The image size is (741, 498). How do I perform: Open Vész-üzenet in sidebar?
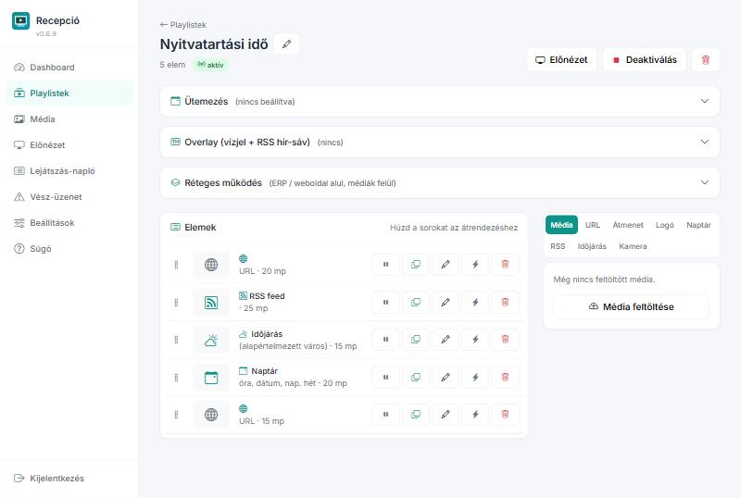(69, 197)
